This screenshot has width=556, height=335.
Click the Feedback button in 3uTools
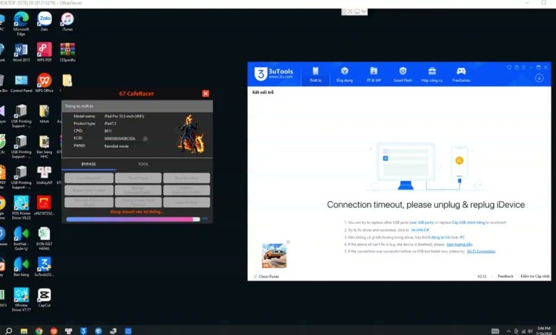[x=505, y=276]
